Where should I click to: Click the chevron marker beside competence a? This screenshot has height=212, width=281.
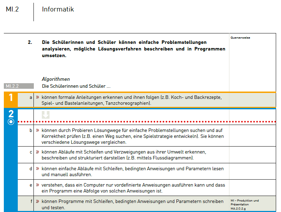coord(37,97)
